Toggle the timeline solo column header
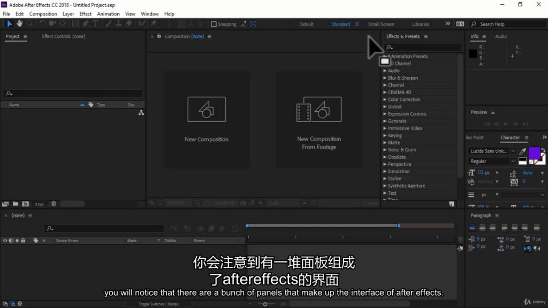Viewport: 548px width, 308px height. (17, 241)
